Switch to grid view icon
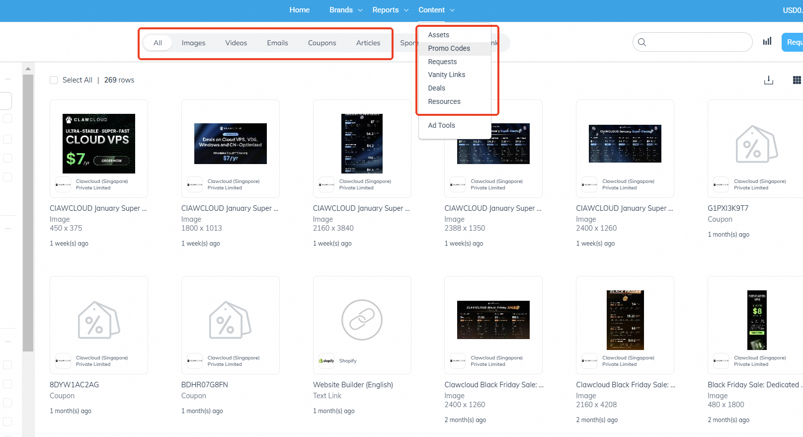Screen dimensions: 803x437 797,80
